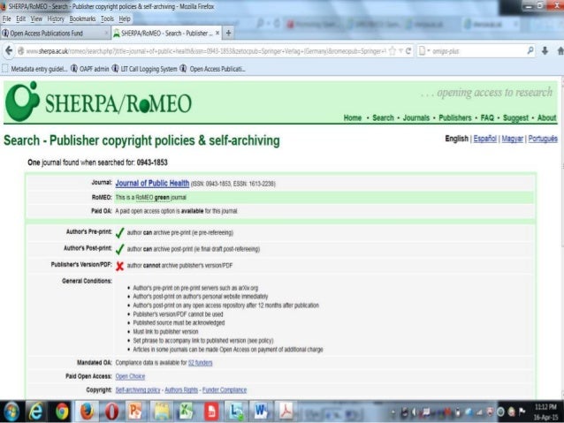Open the Windows Start button
This screenshot has width=564, height=423.
point(11,412)
